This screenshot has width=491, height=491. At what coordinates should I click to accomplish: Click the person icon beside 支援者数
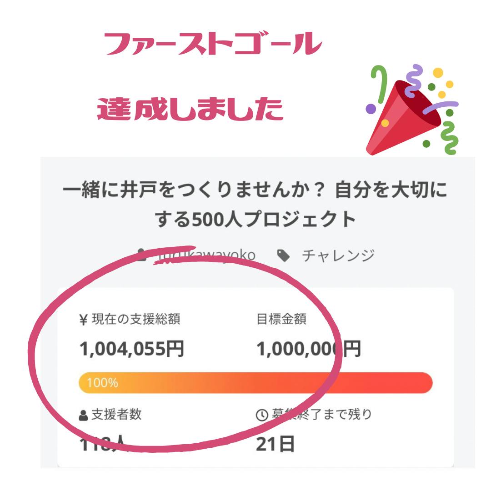click(83, 416)
